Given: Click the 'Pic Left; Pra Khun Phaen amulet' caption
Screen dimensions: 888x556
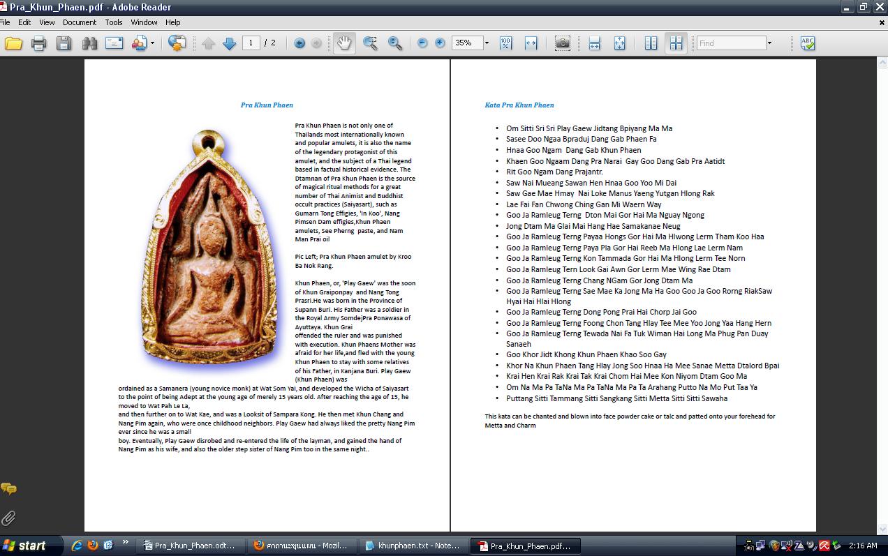Looking at the screenshot, I should (x=353, y=261).
